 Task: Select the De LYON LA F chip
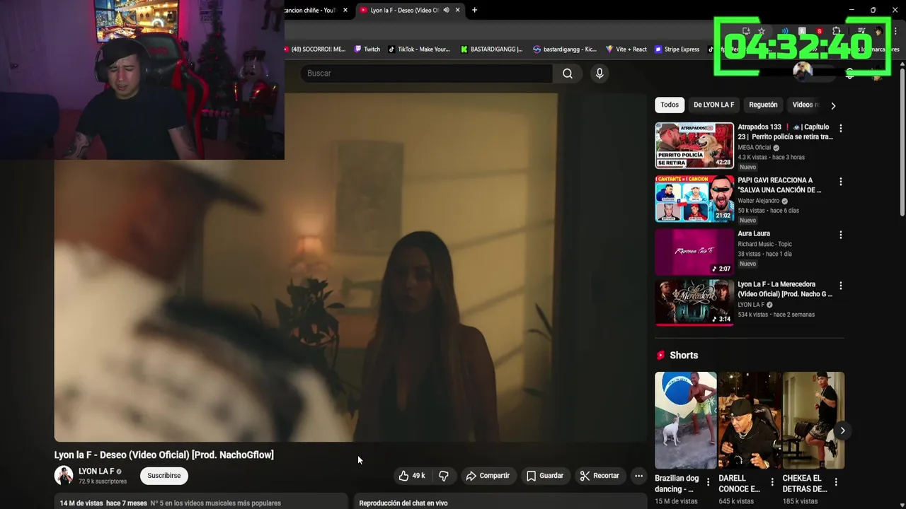[713, 105]
